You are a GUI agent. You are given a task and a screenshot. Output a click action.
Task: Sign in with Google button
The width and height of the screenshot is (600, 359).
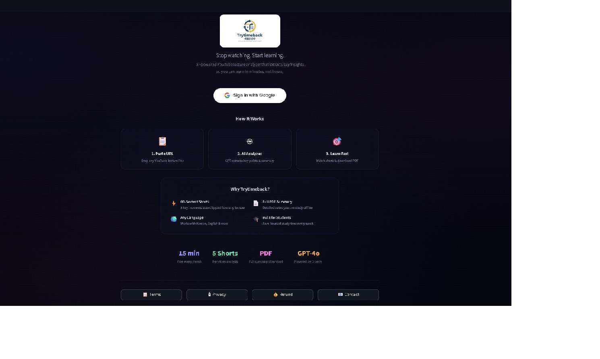pos(250,95)
